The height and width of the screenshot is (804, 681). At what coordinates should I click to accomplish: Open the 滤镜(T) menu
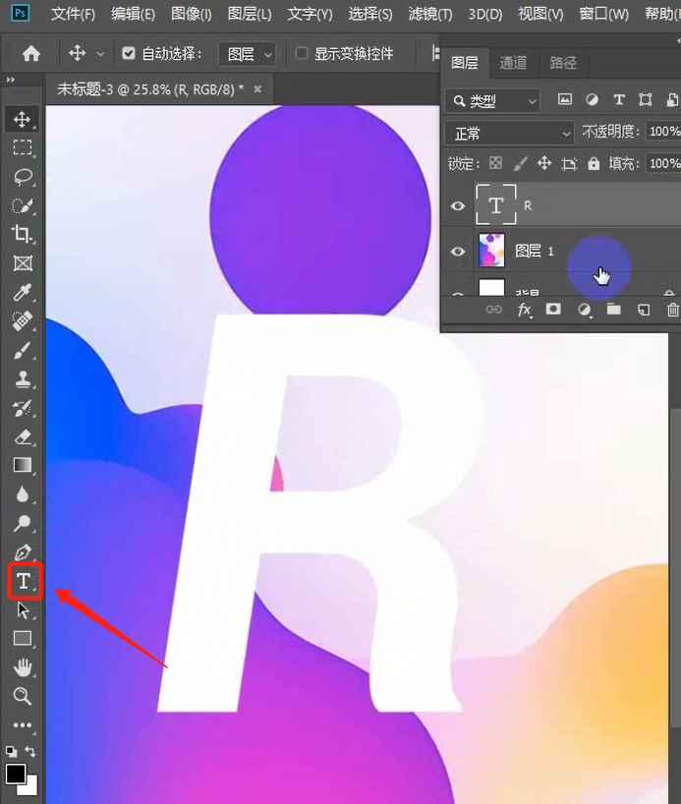430,14
